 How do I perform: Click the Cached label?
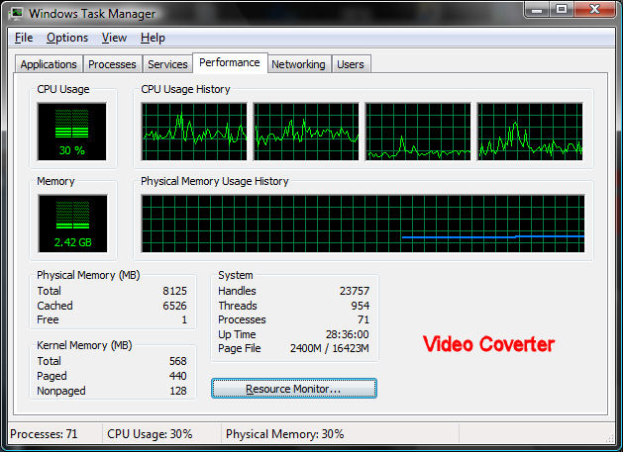(x=54, y=306)
